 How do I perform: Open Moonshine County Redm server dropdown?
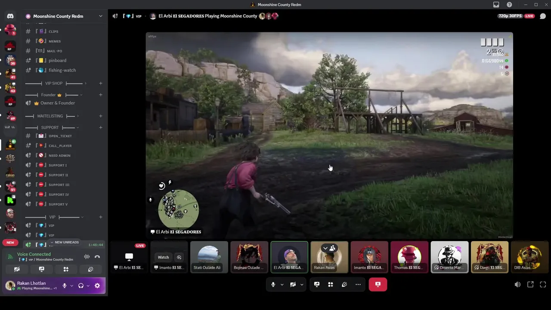tap(101, 16)
